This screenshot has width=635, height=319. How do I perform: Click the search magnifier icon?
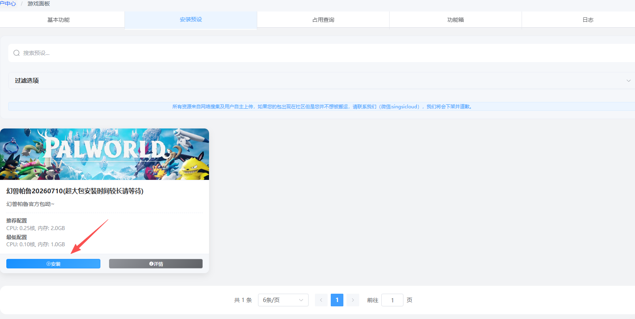pos(17,53)
